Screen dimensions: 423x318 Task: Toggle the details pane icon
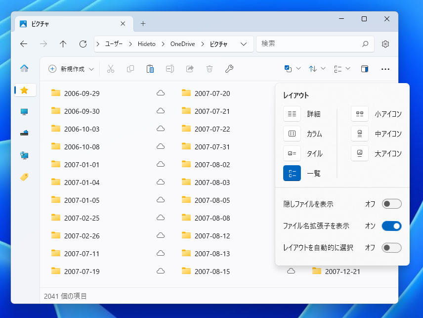pos(365,69)
